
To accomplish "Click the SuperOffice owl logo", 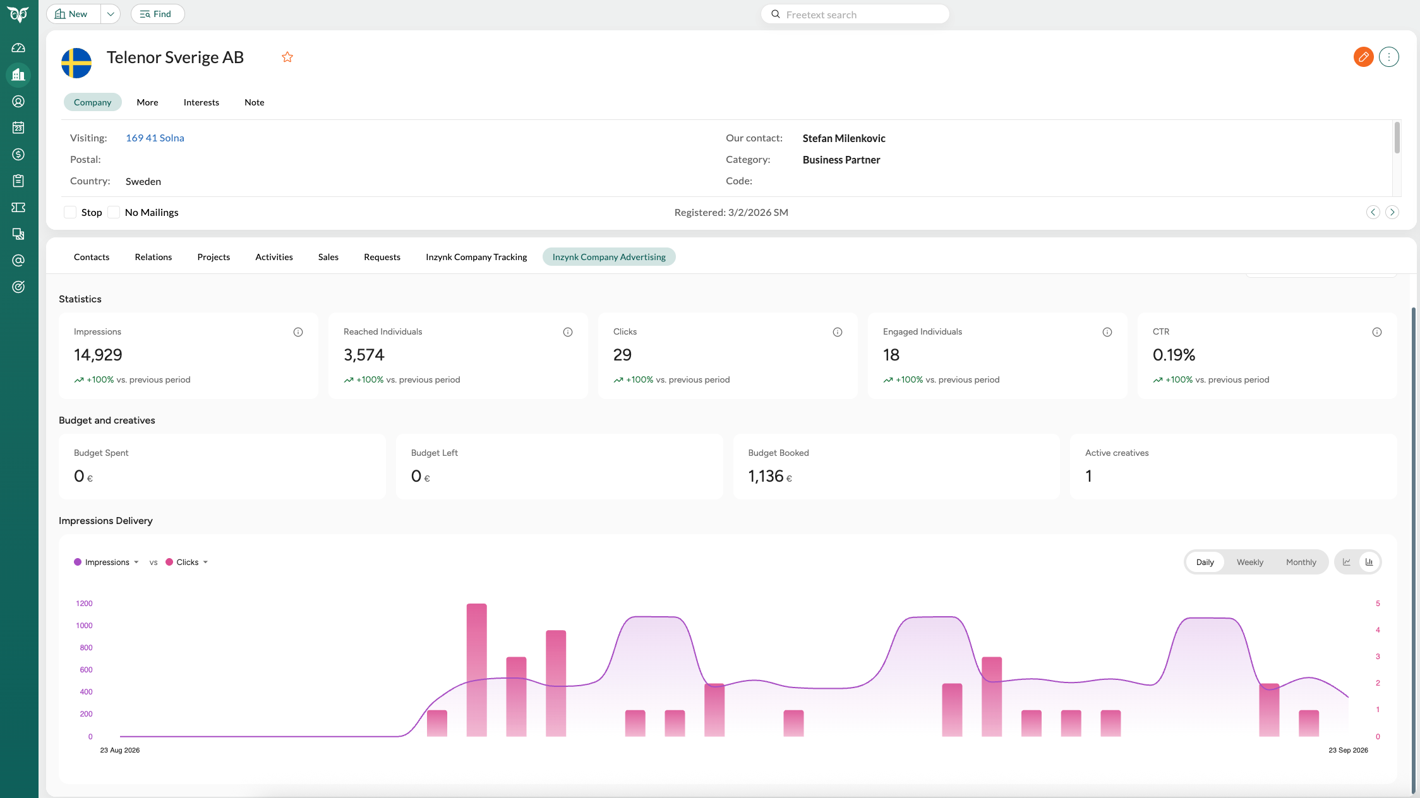I will point(18,15).
